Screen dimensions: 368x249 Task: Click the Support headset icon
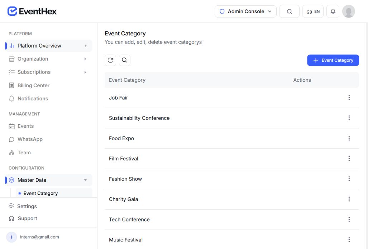pos(11,219)
